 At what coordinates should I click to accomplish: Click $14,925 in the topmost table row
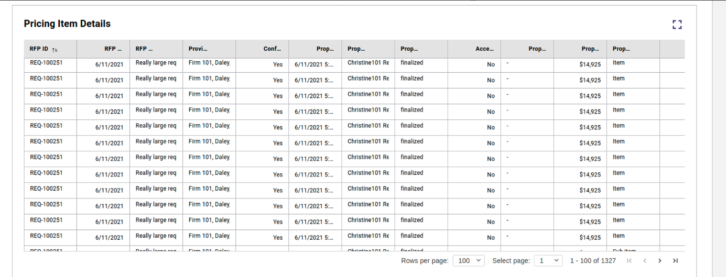coord(590,64)
